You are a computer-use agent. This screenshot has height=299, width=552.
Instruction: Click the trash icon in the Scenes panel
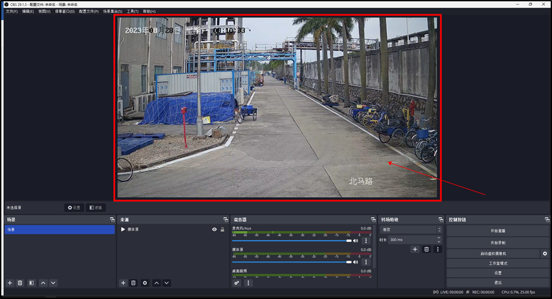tap(20, 283)
